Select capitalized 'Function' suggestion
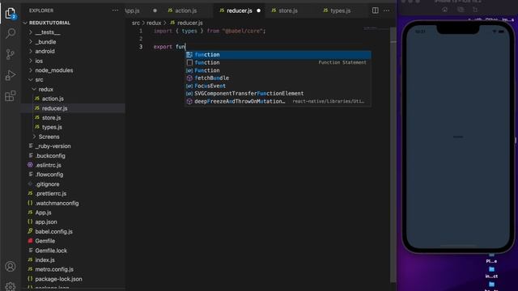The width and height of the screenshot is (518, 291). (278, 70)
